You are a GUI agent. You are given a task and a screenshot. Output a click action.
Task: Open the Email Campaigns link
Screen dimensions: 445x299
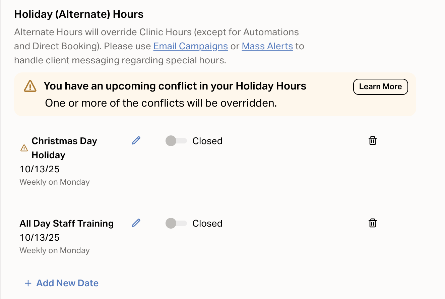(190, 46)
